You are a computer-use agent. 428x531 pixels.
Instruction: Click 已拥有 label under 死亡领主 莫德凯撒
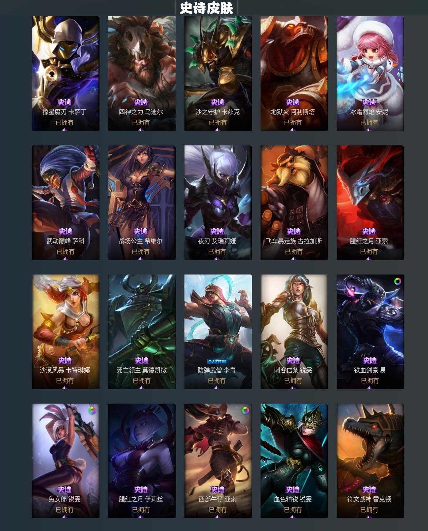(x=142, y=380)
